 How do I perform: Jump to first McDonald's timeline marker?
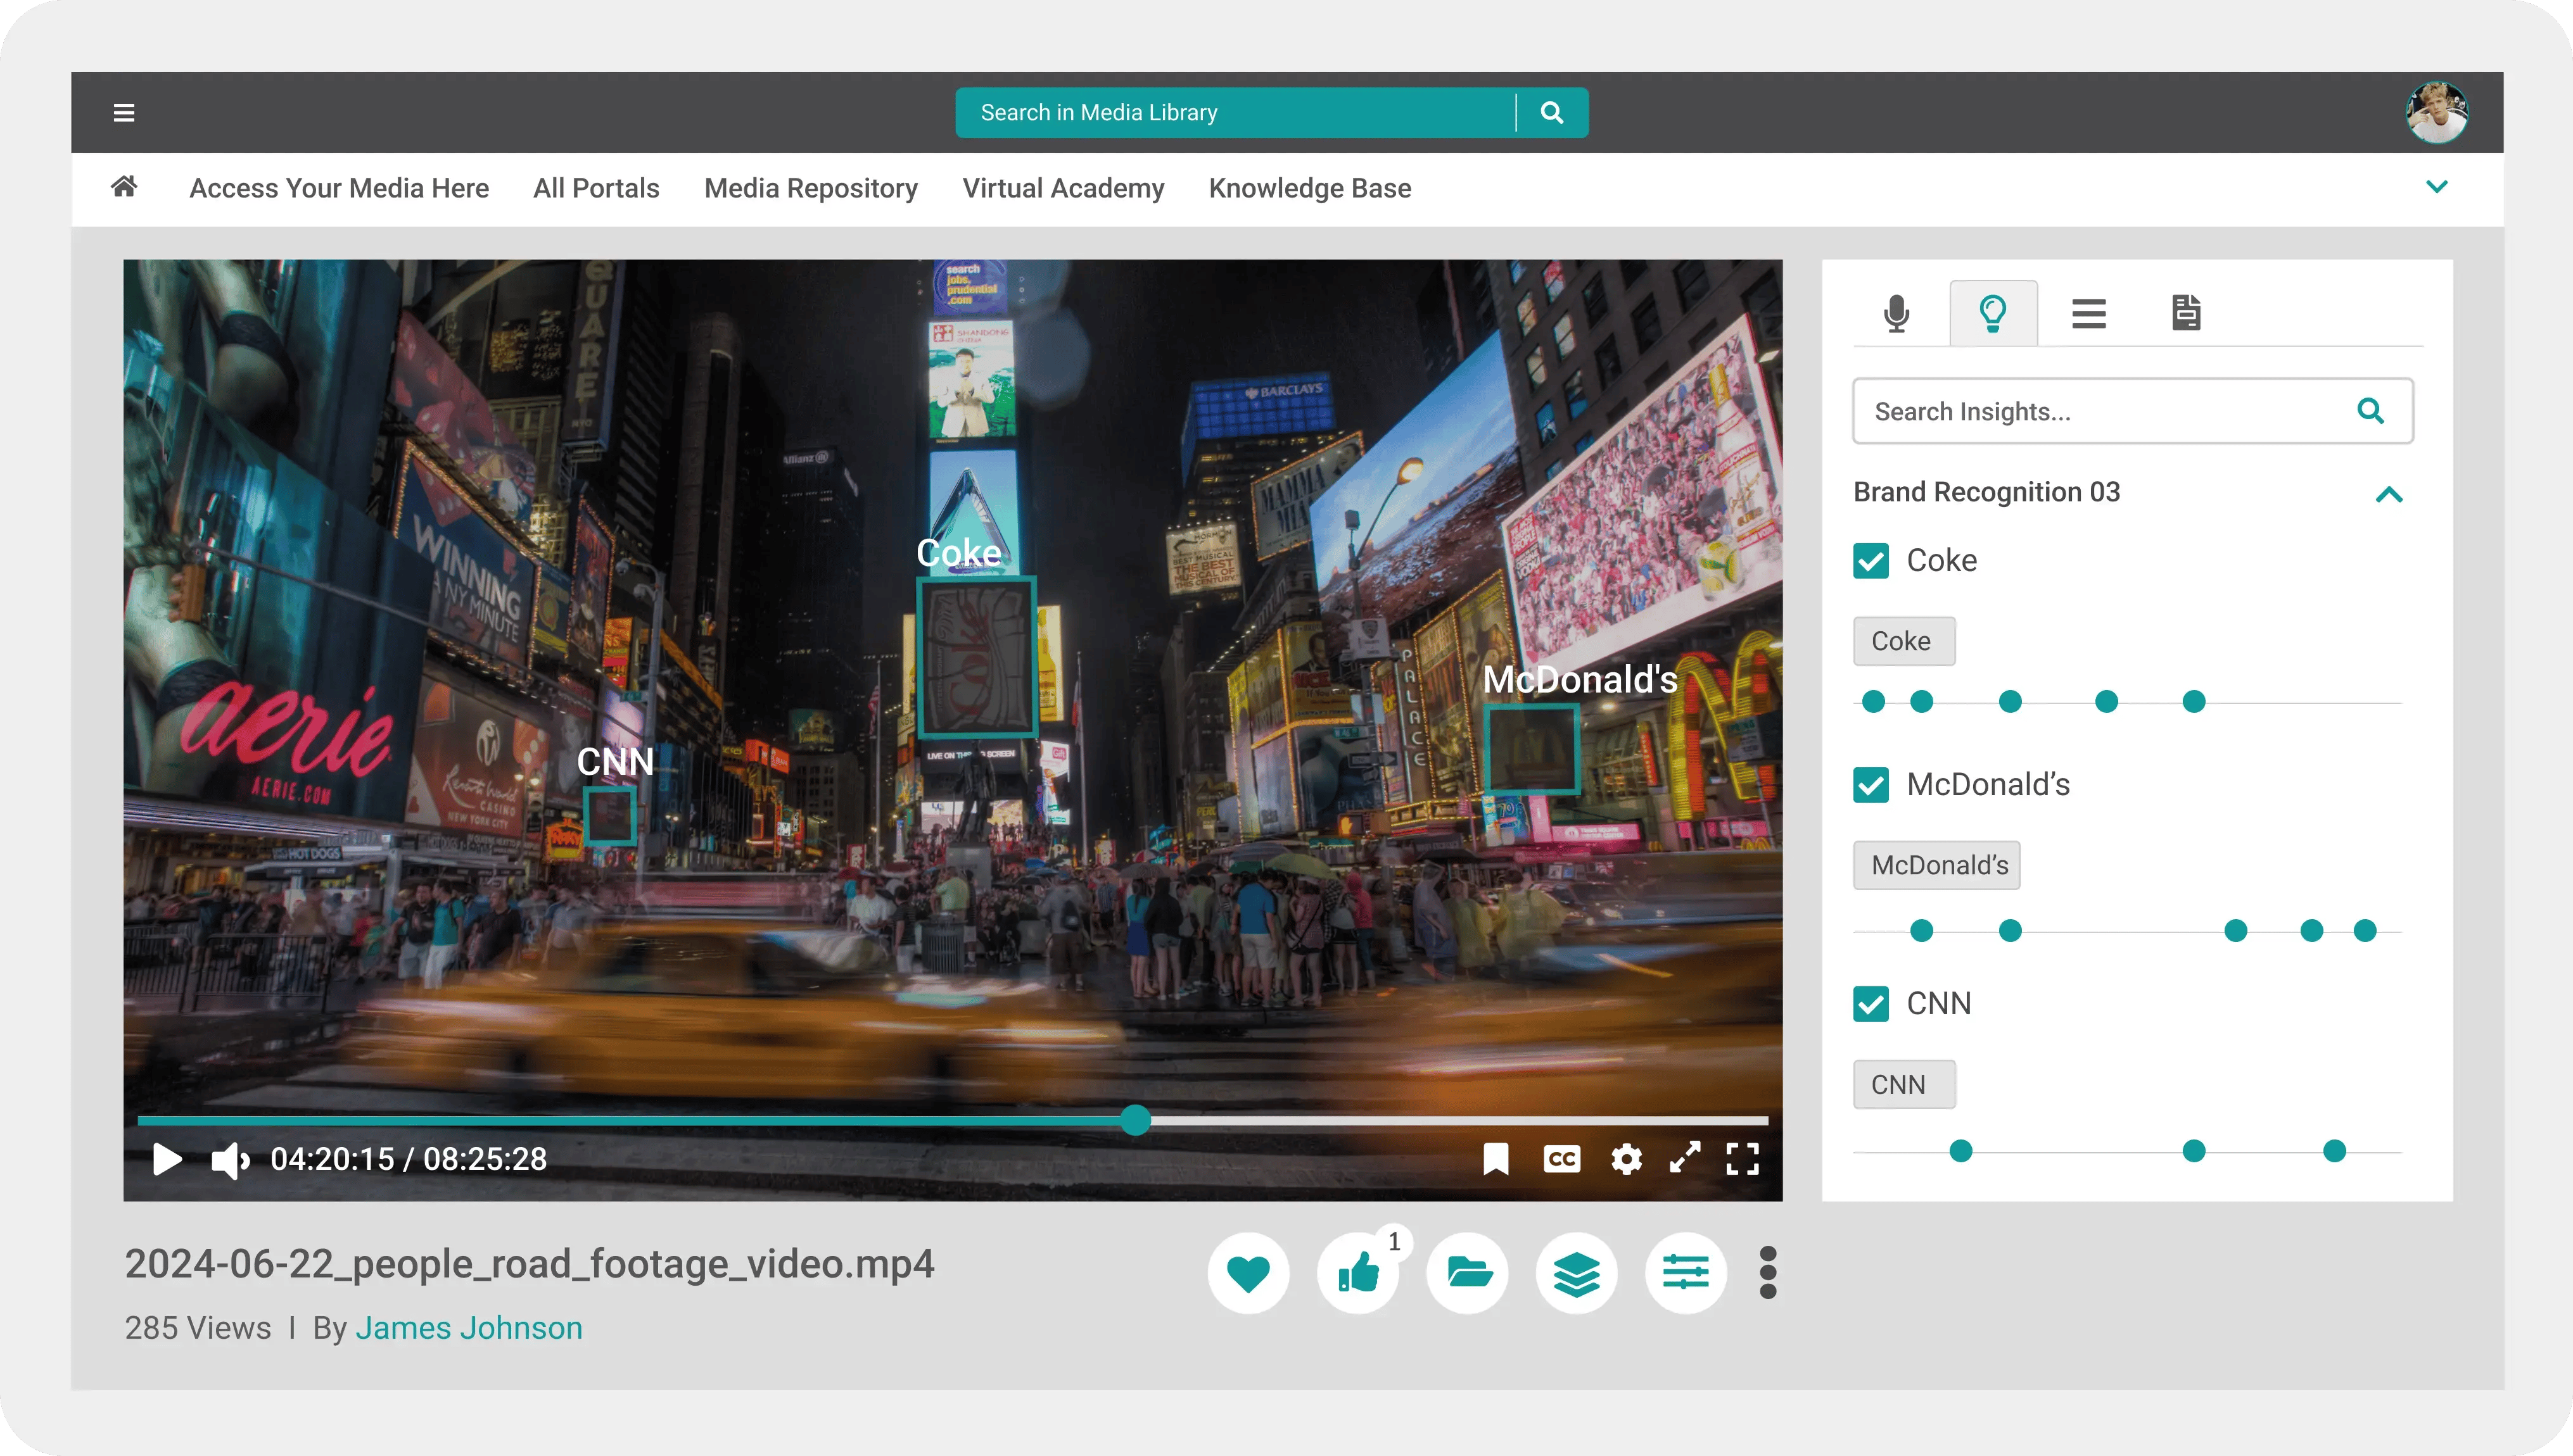coord(1922,931)
